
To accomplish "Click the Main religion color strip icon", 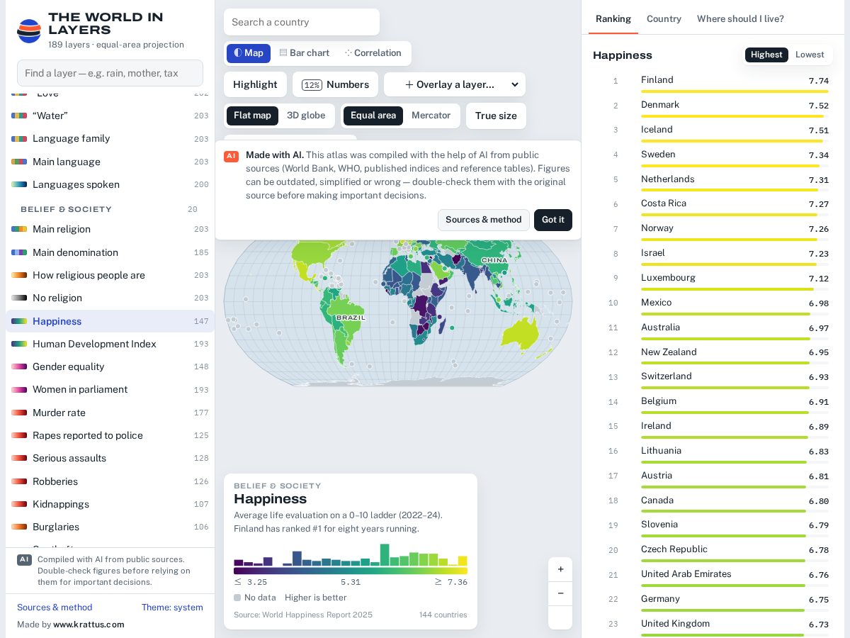I will pos(19,229).
